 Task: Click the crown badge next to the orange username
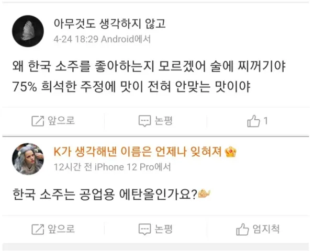(x=230, y=152)
